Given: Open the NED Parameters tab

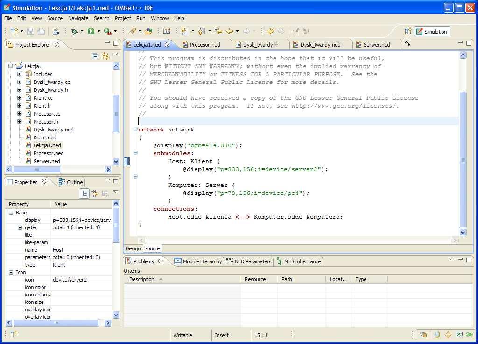Looking at the screenshot, I should click(x=248, y=261).
